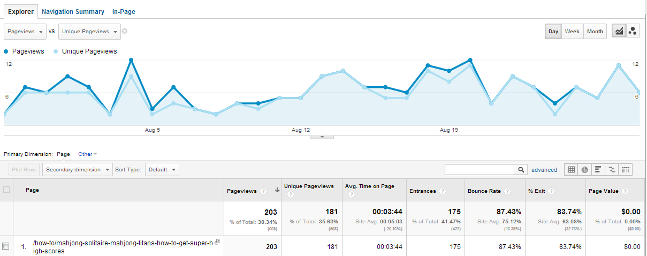Open the advanced filter link

[544, 170]
